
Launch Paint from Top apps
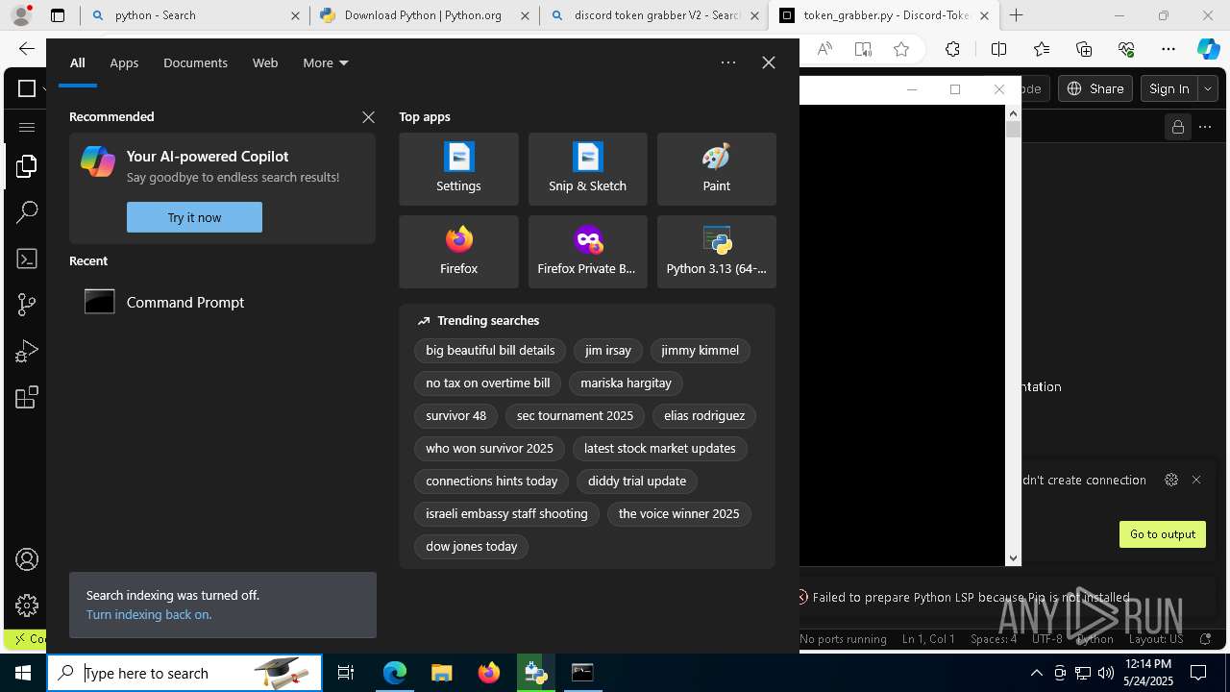coord(716,169)
